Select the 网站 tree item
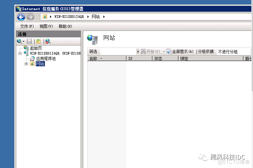The height and width of the screenshot is (168, 253). coord(40,64)
